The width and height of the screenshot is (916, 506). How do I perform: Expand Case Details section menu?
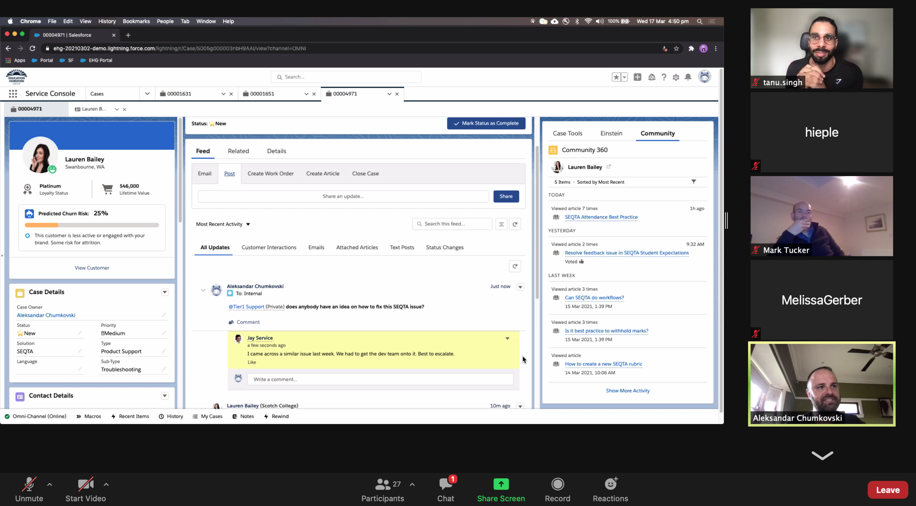pos(165,292)
